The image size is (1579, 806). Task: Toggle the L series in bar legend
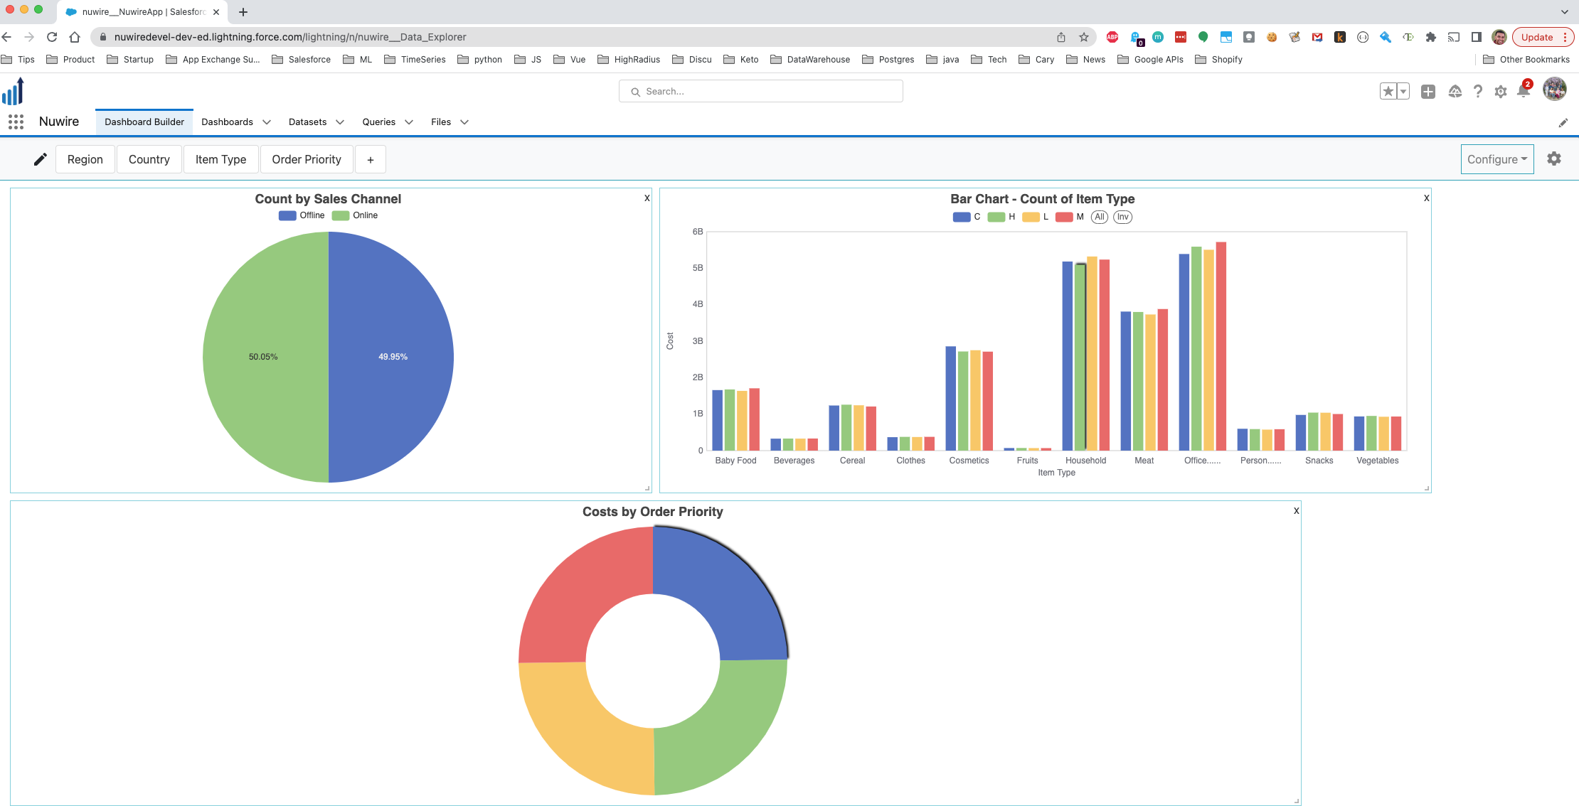pos(1036,217)
